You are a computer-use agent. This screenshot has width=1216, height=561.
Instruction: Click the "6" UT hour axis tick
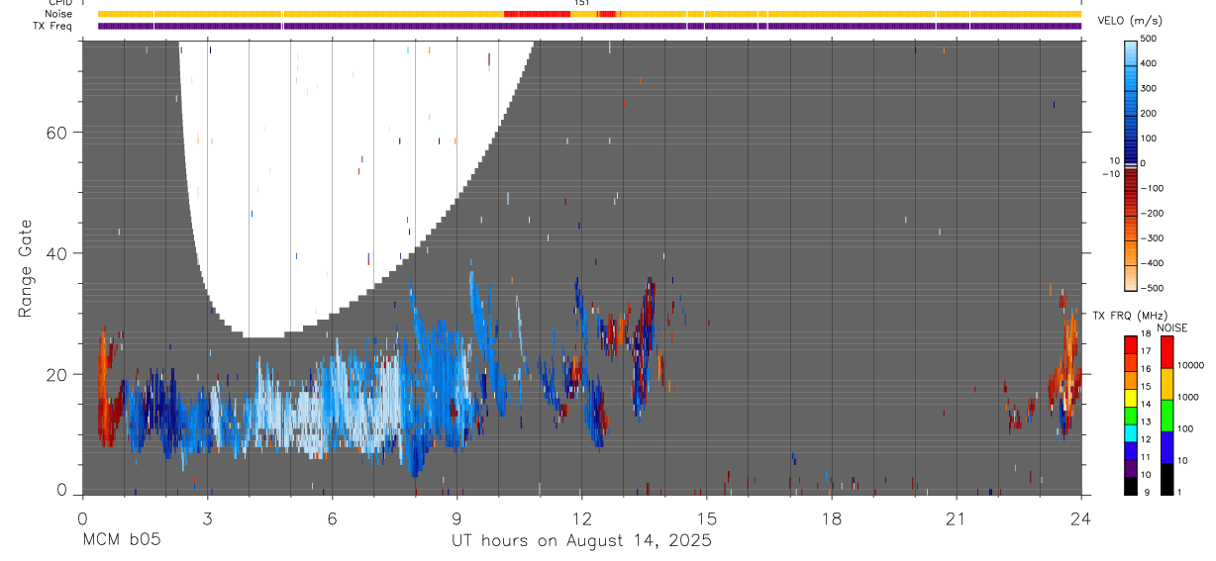click(332, 517)
